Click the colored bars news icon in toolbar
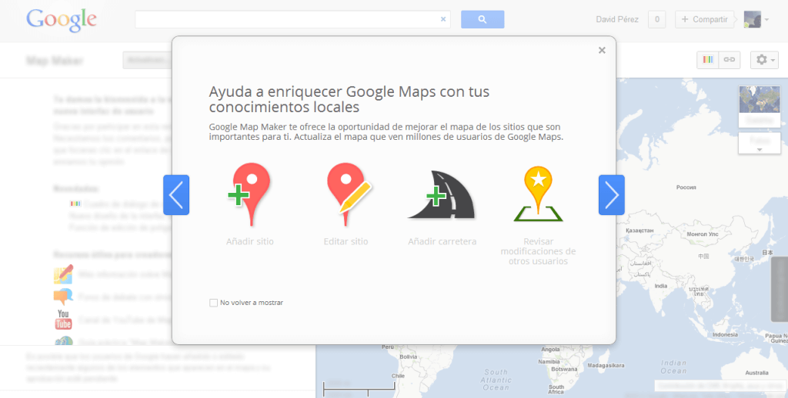Viewport: 788px width, 398px height. pos(708,60)
